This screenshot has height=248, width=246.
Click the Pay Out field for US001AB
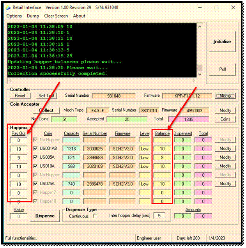tap(19, 149)
